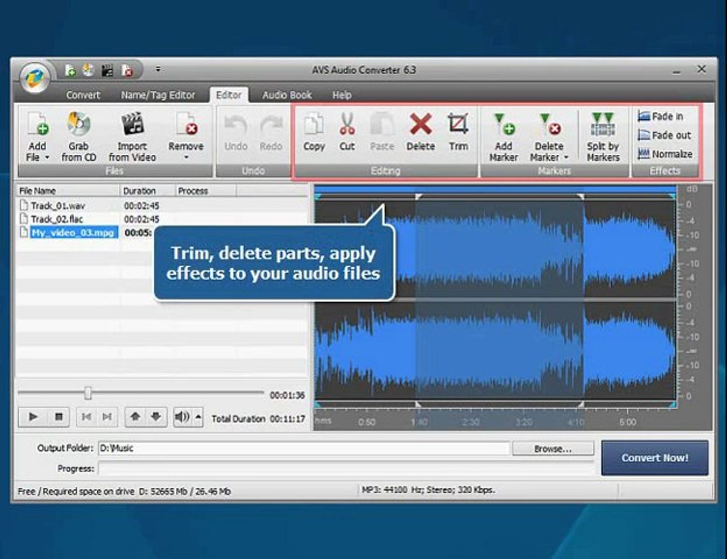Sort by Duration column header
The height and width of the screenshot is (559, 727).
click(x=148, y=190)
